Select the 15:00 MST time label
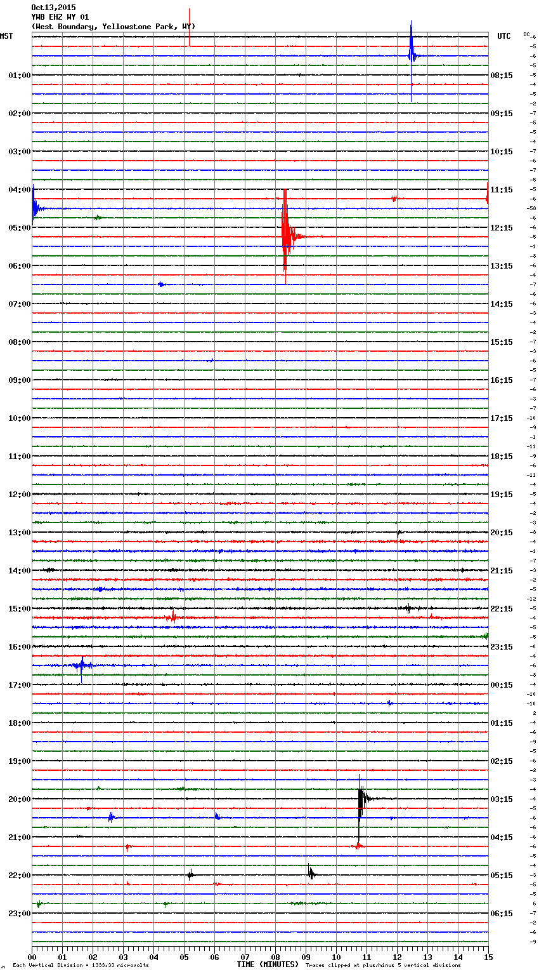The image size is (539, 974). click(x=20, y=609)
